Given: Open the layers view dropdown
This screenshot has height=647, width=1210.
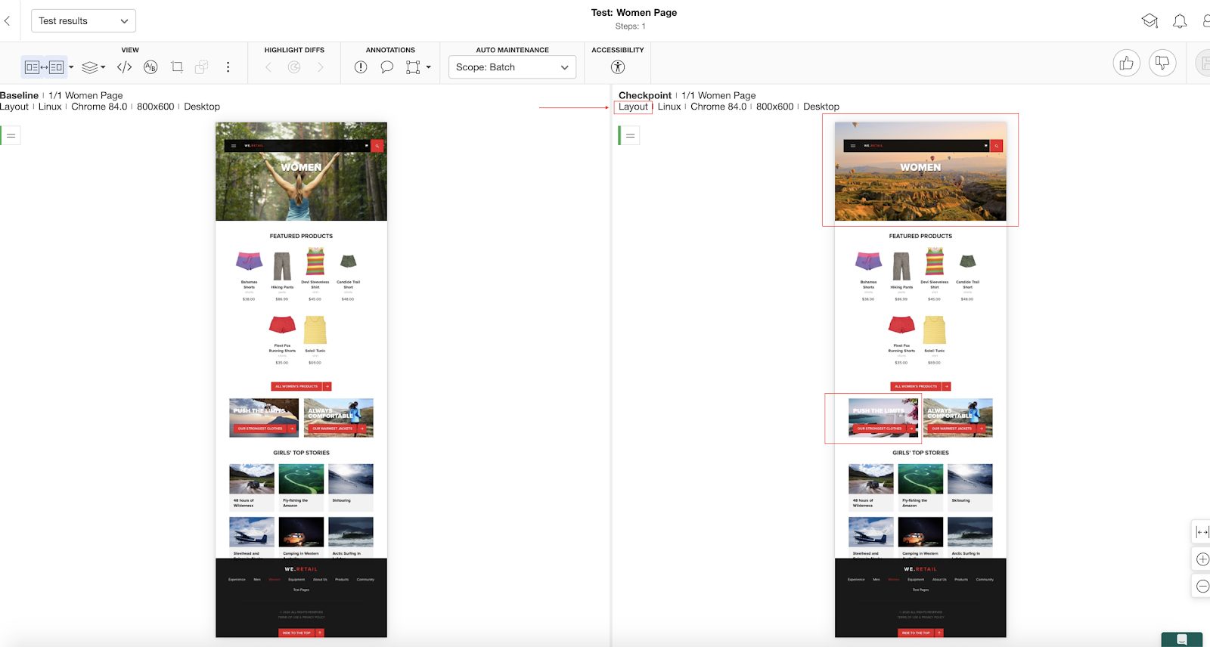Looking at the screenshot, I should click(93, 67).
